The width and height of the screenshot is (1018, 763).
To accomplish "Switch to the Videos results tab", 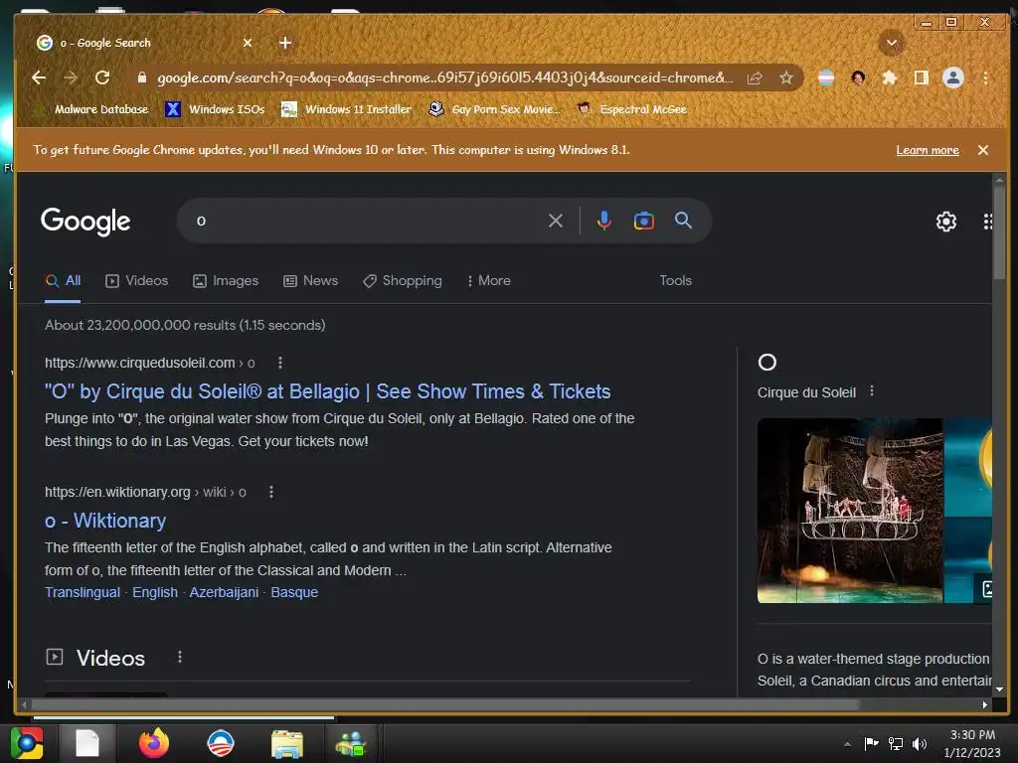I will [137, 281].
